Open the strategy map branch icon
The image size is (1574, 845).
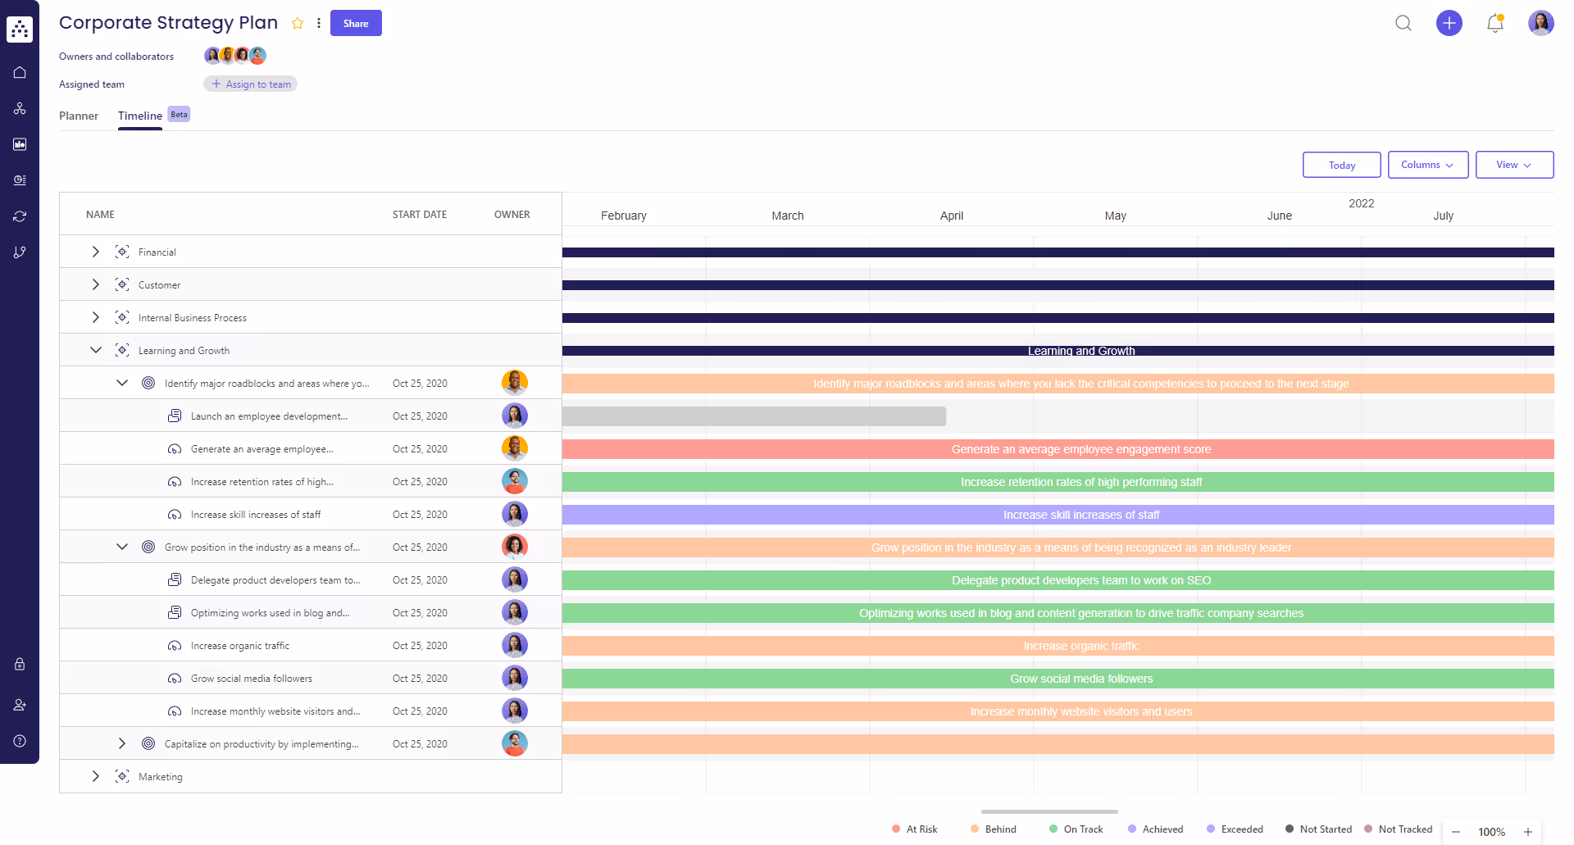point(20,252)
